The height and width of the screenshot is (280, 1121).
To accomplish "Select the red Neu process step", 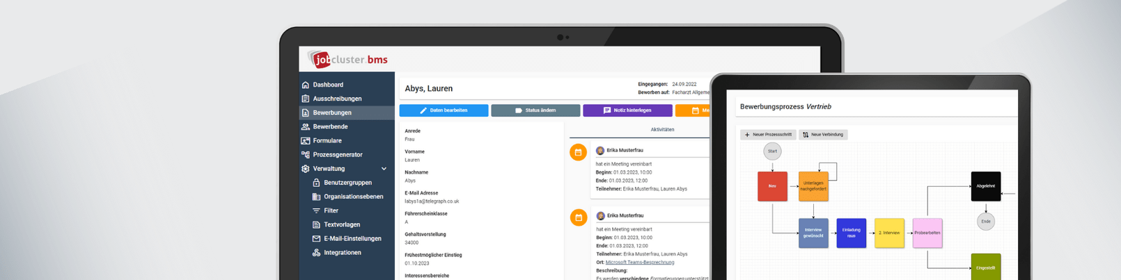I will (x=772, y=186).
